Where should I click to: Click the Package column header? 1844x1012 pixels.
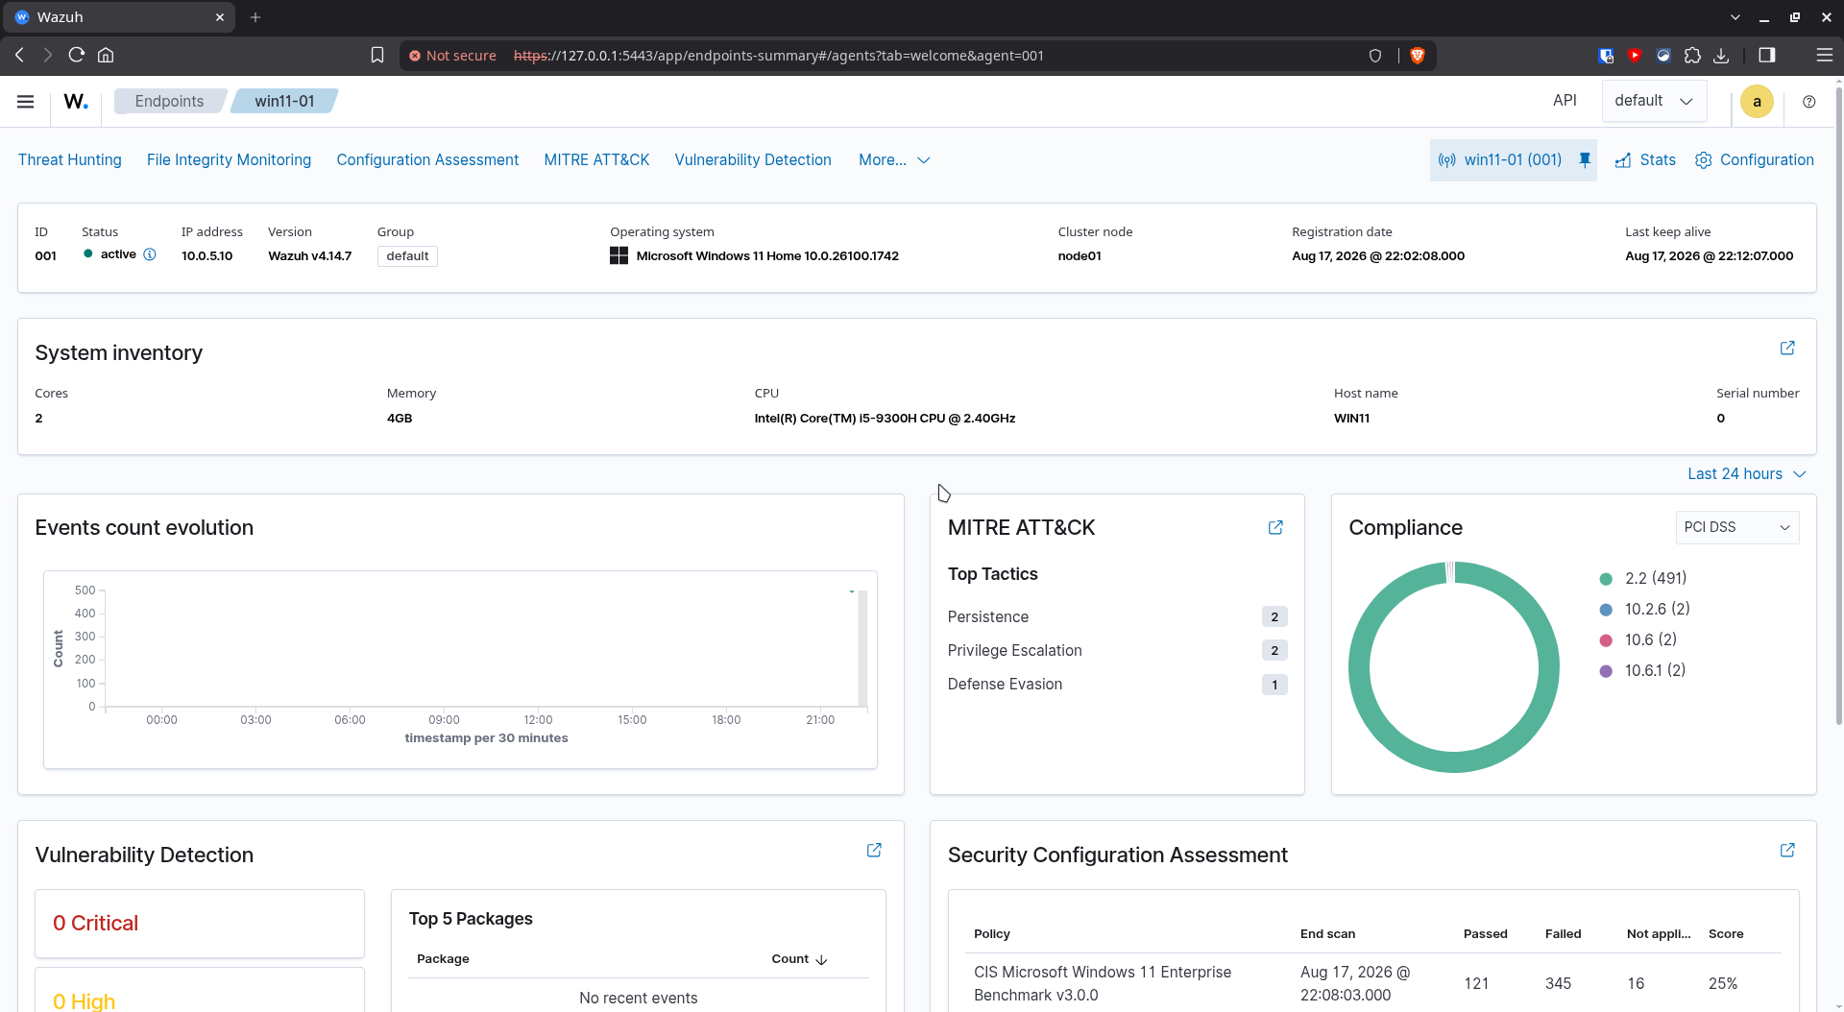tap(443, 959)
